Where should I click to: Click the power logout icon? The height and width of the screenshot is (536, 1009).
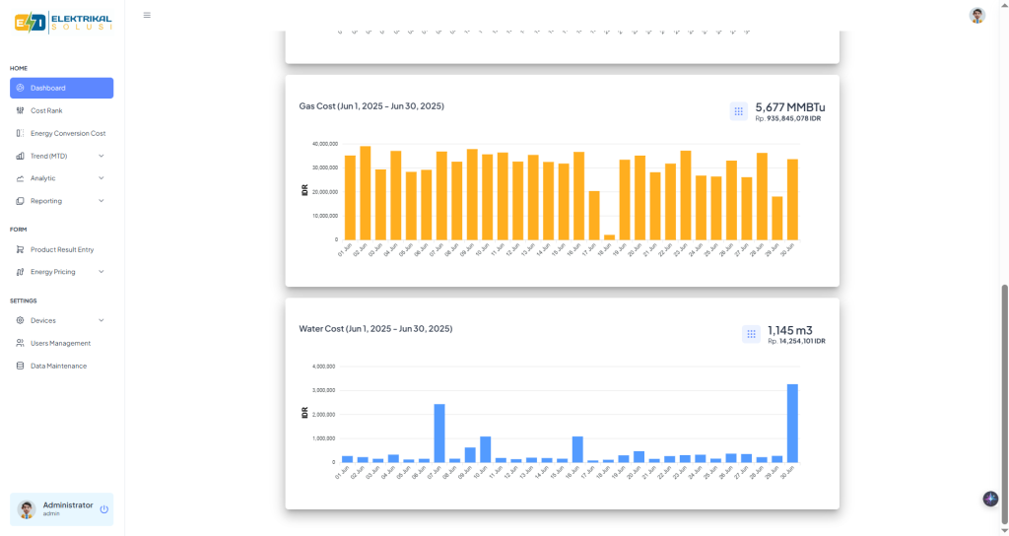tap(103, 509)
